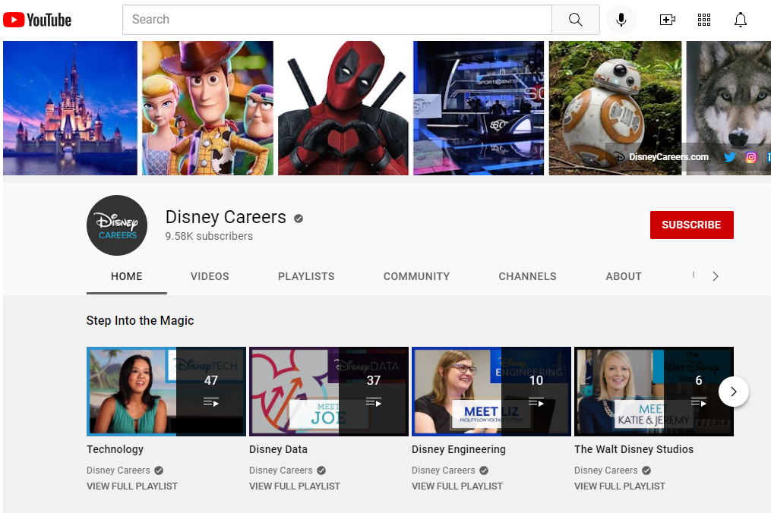Open Disney Careers name under The Walt Disney Studios
The width and height of the screenshot is (771, 513).
click(x=606, y=471)
